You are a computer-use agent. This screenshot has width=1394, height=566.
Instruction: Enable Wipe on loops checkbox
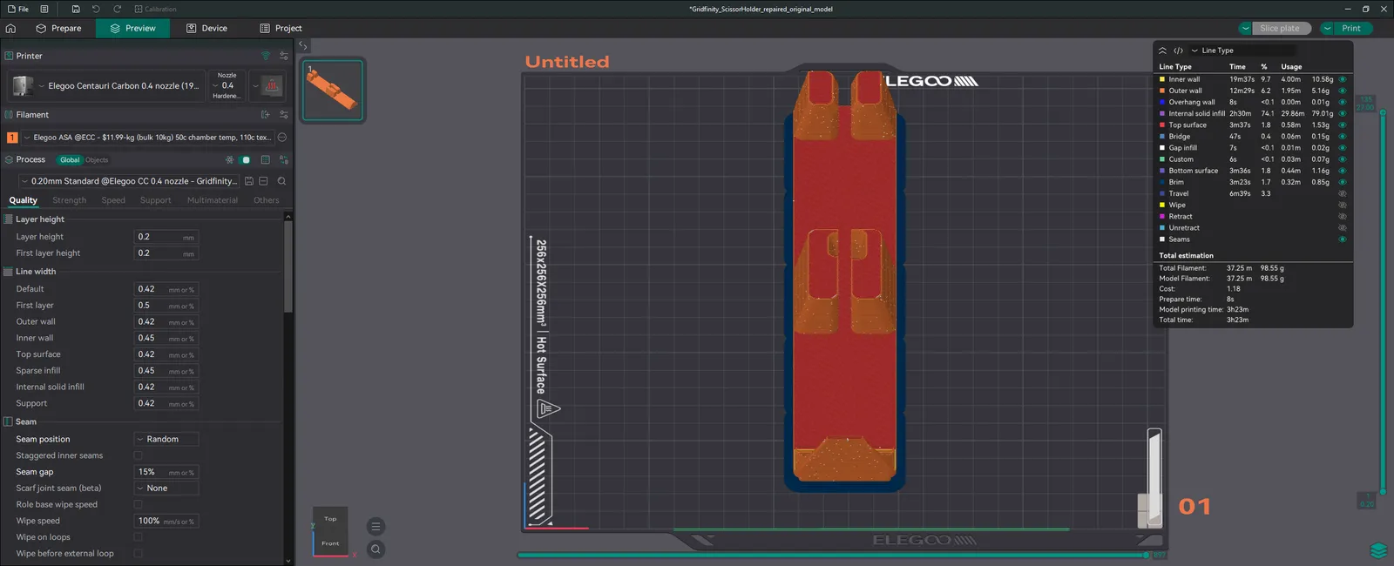[138, 537]
